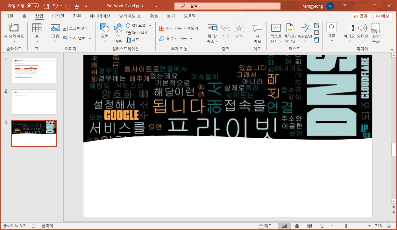
Task: Select slide 1 thumbnail
Action: (x=34, y=70)
